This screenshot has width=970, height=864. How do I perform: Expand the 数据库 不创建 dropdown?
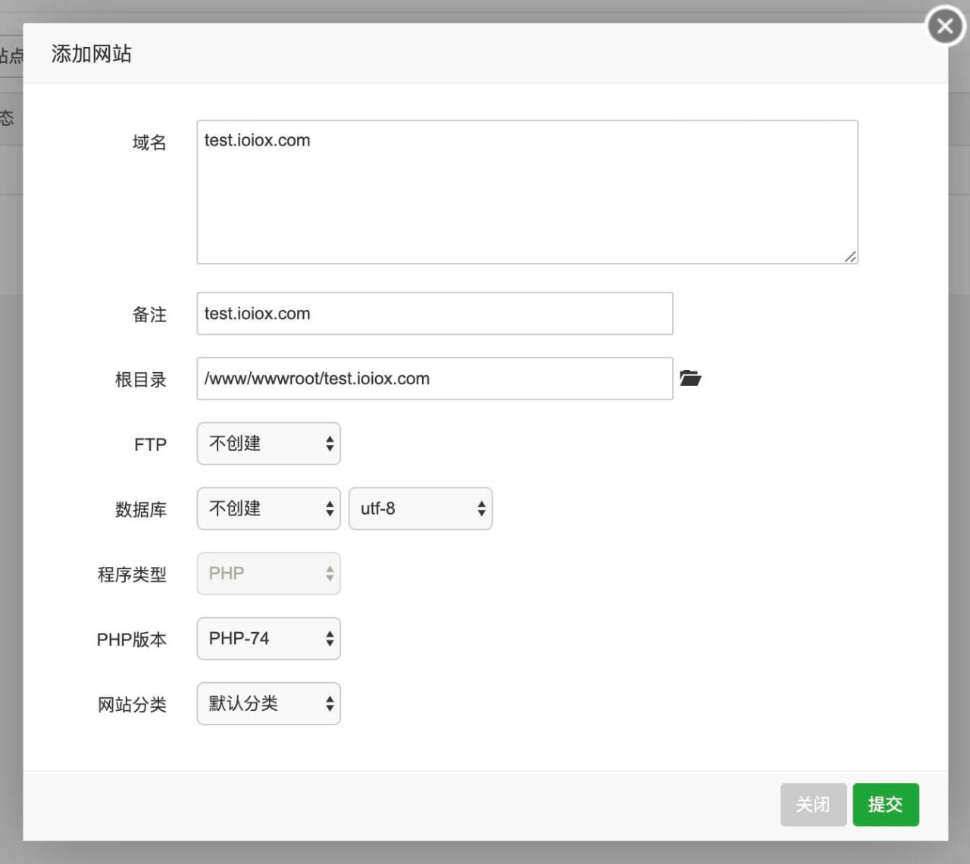click(x=268, y=509)
